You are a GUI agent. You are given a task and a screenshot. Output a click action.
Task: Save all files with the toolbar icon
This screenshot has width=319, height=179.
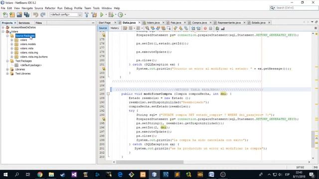[x=26, y=14]
